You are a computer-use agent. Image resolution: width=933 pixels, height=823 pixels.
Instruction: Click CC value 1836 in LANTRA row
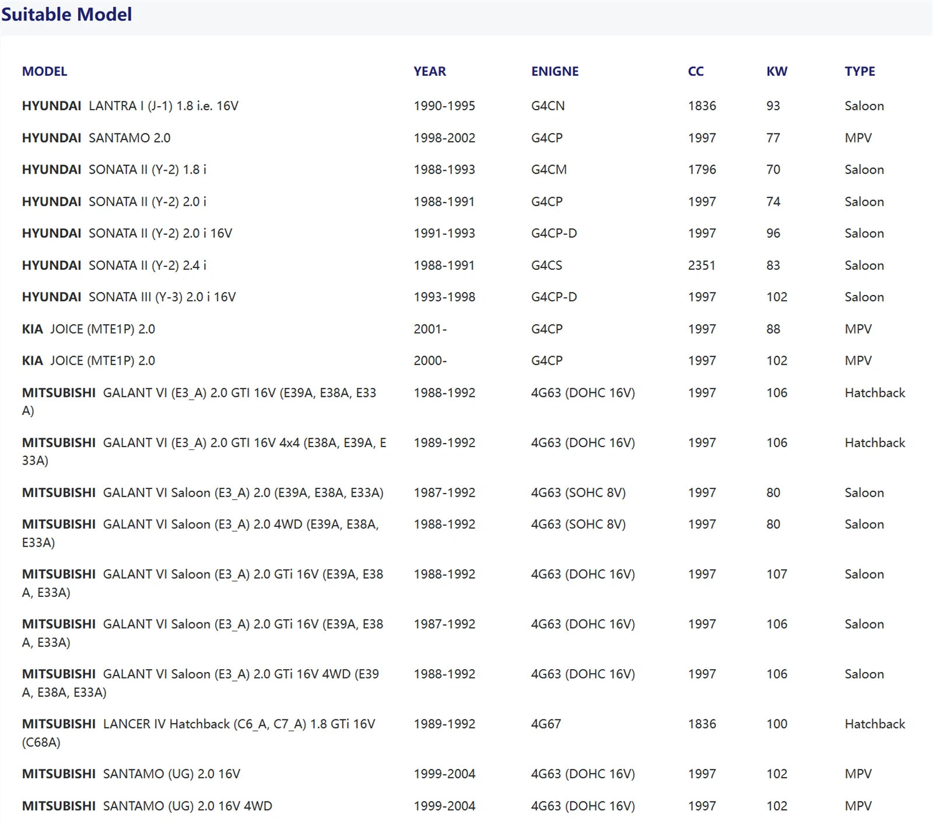(x=702, y=105)
